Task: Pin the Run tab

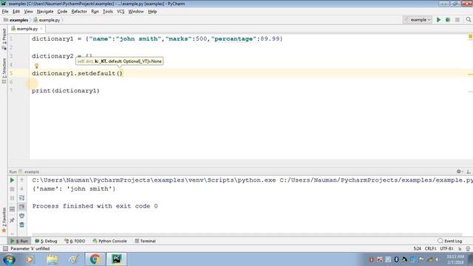Action: [12, 220]
